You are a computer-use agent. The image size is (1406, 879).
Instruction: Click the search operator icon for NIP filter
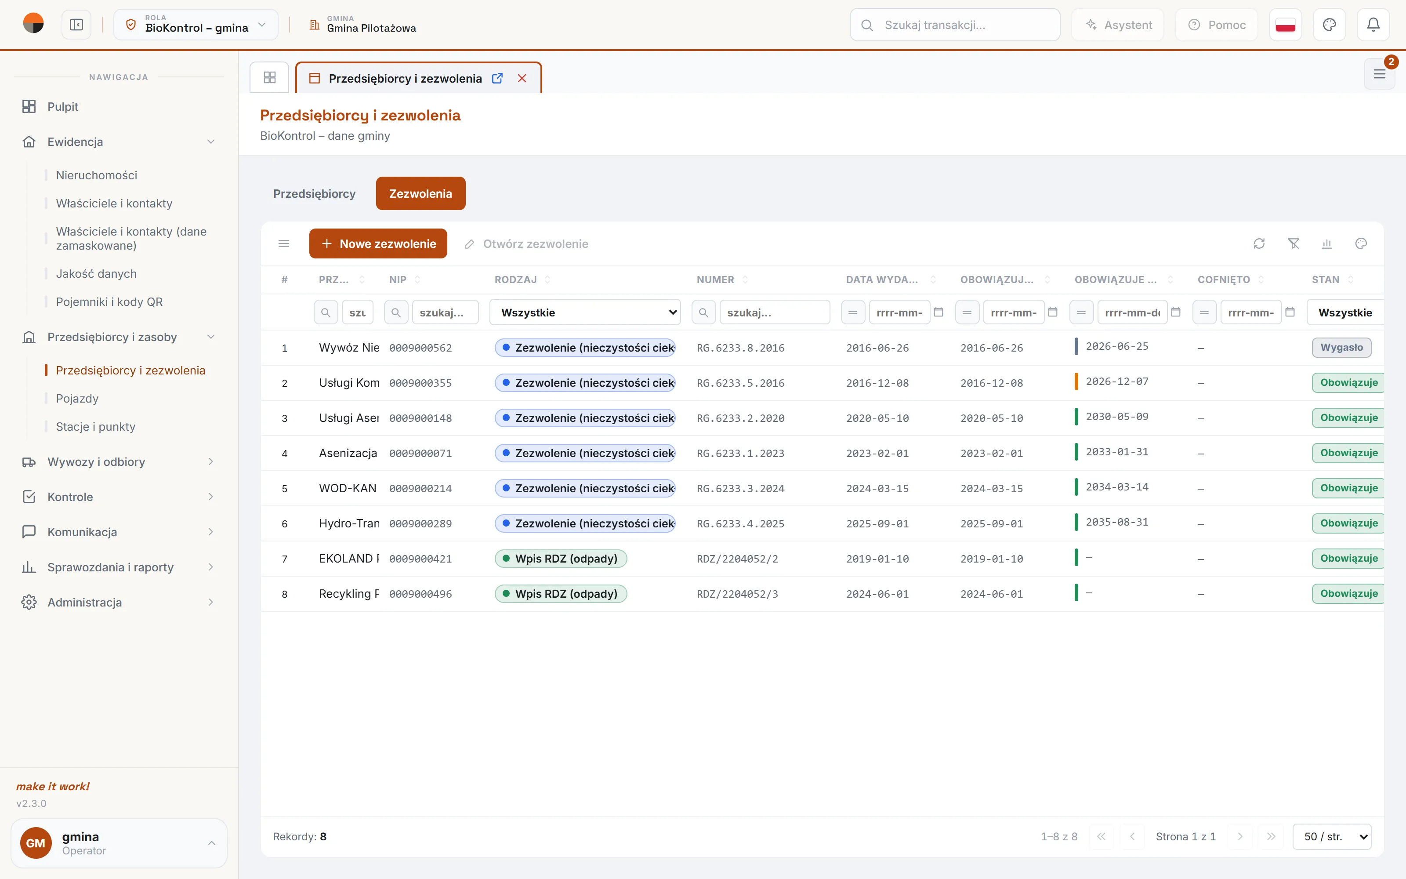click(395, 313)
